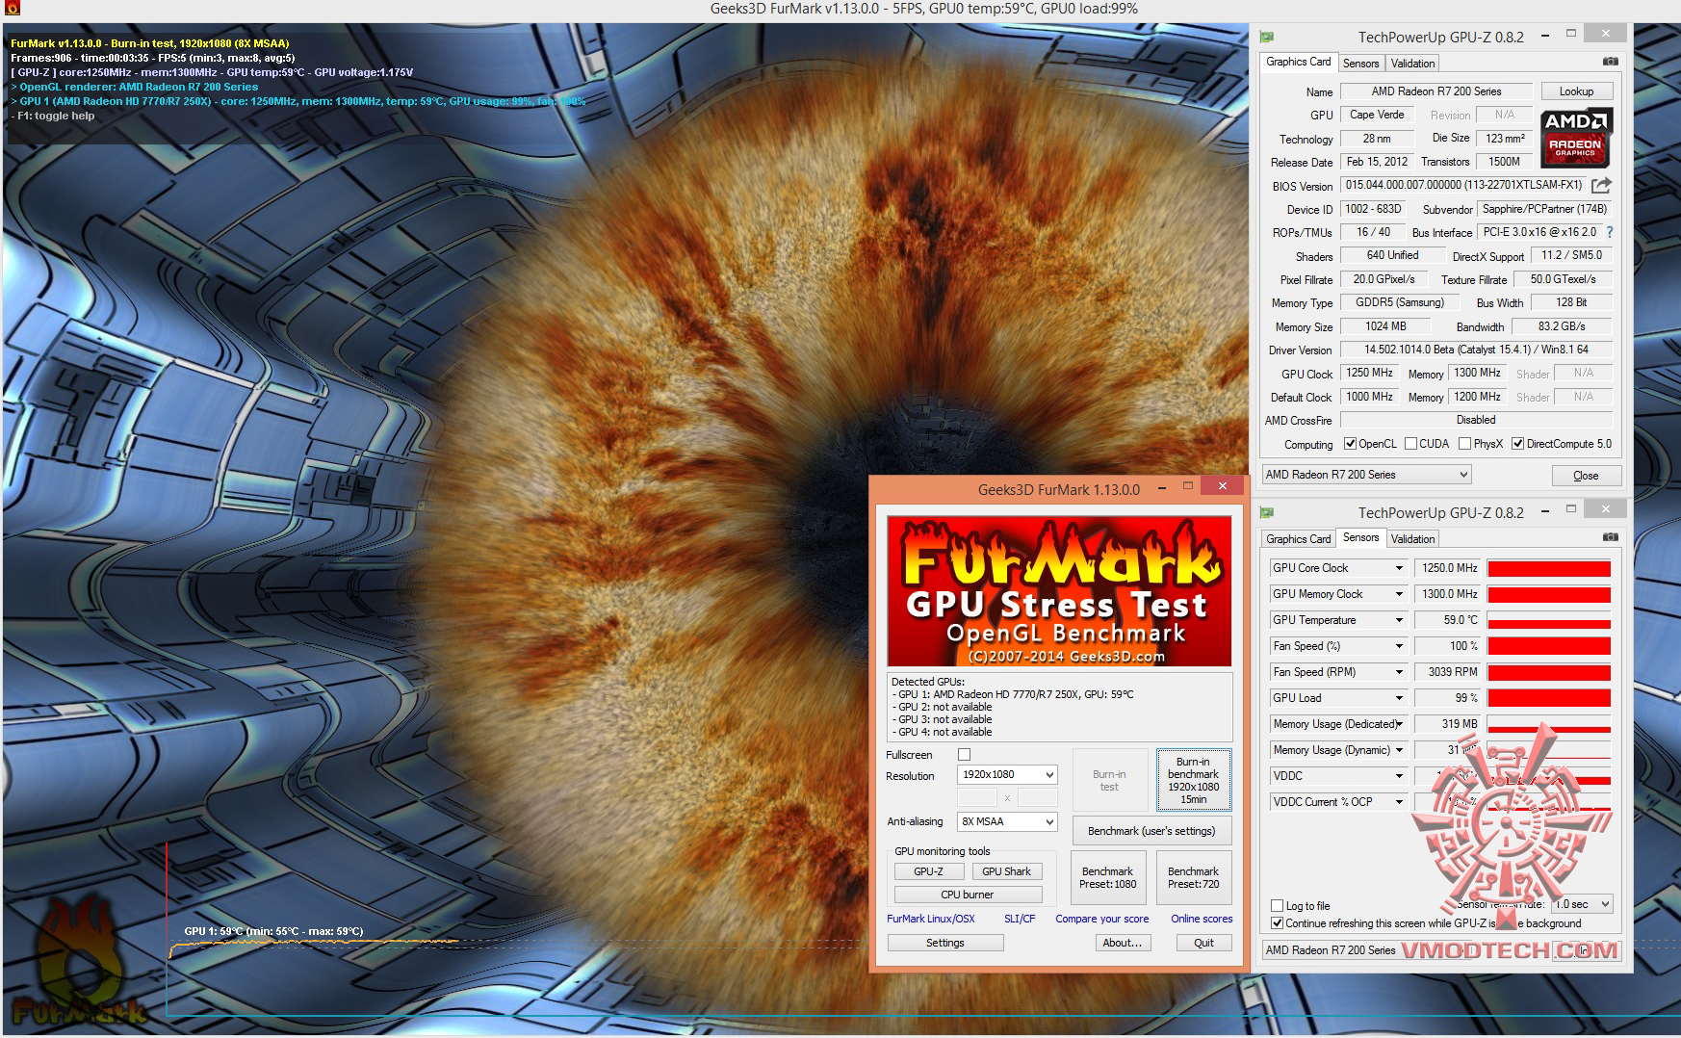Start the Burn-in benchmark 1920x1080 15min
The image size is (1681, 1038).
(x=1193, y=780)
